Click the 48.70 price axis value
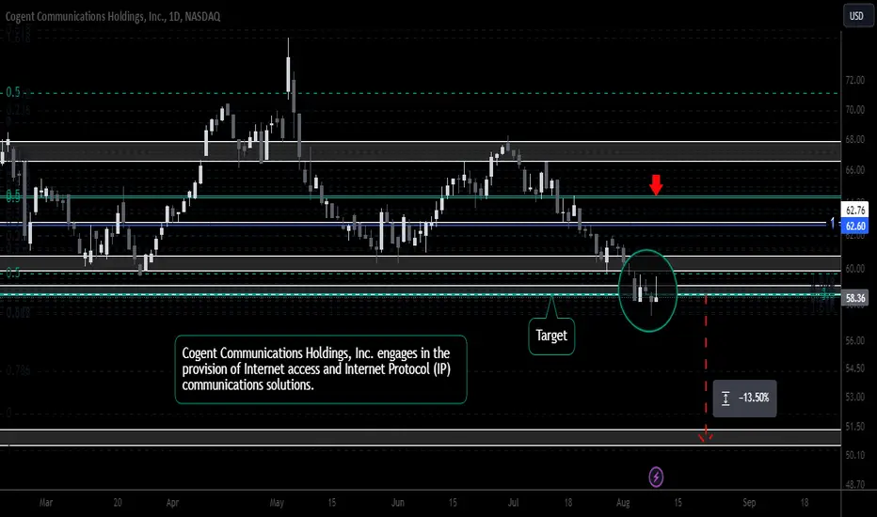 click(854, 485)
